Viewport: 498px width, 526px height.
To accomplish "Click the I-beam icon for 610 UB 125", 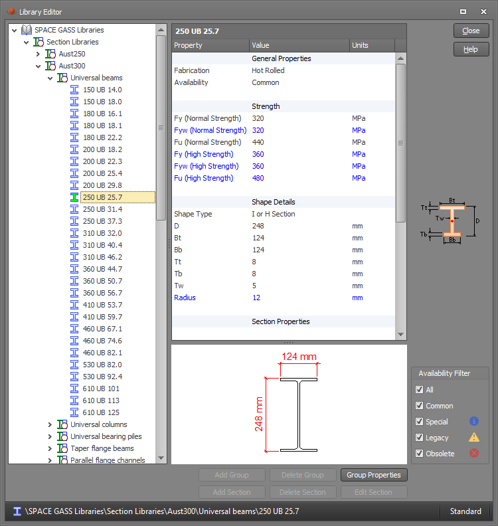I will (74, 412).
